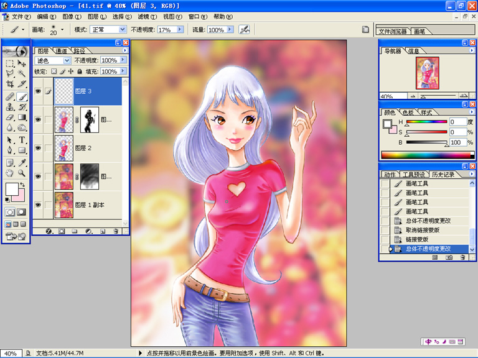The width and height of the screenshot is (478, 358).
Task: Select the Slice tool
Action: click(x=21, y=84)
